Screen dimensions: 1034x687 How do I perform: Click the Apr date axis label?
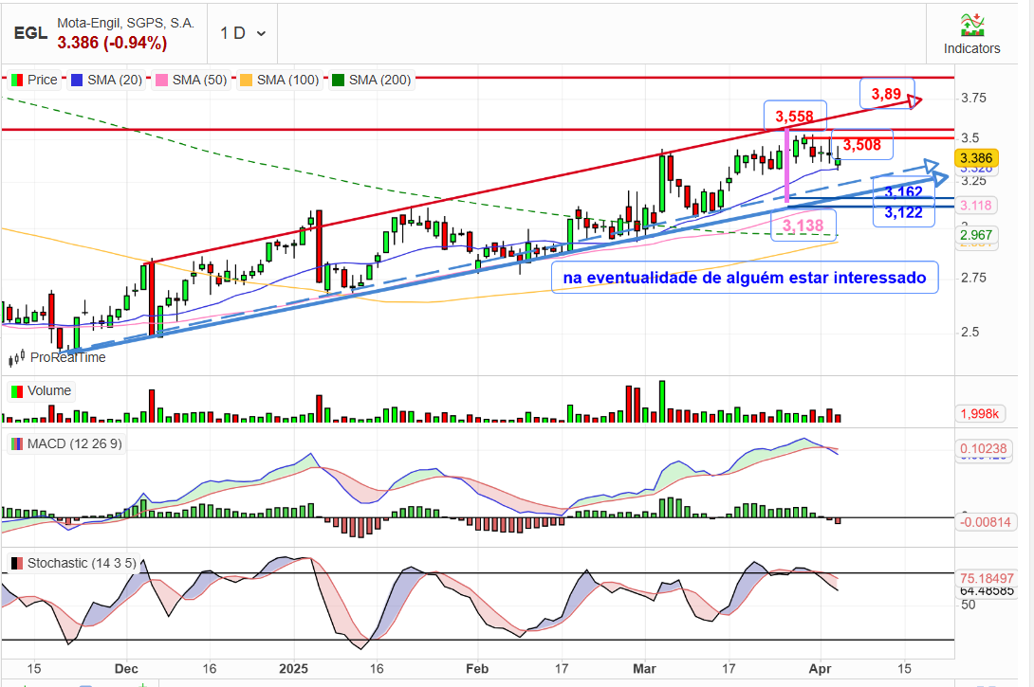click(x=820, y=669)
